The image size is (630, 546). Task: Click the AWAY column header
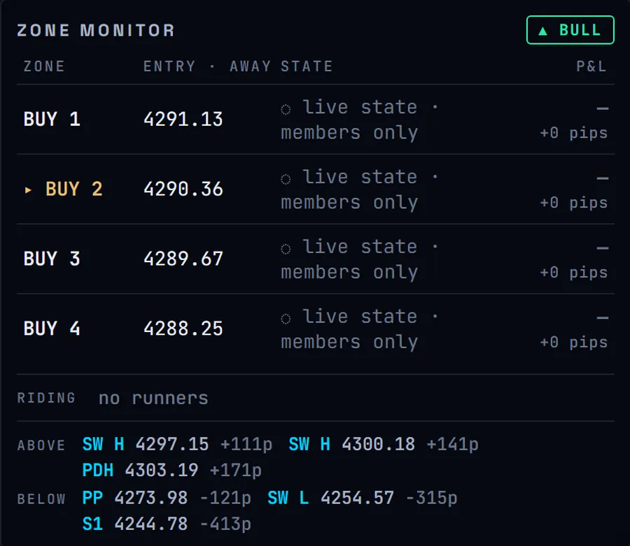[251, 66]
